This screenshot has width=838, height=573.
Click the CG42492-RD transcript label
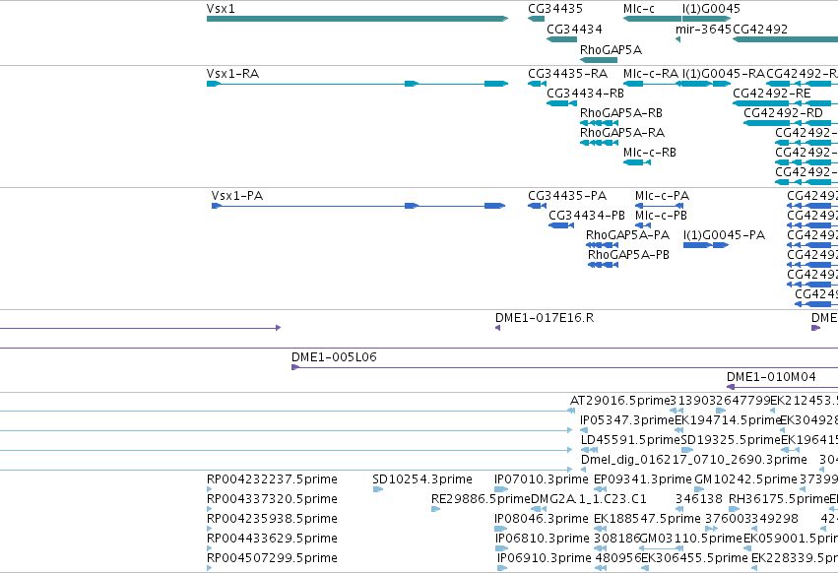point(783,113)
